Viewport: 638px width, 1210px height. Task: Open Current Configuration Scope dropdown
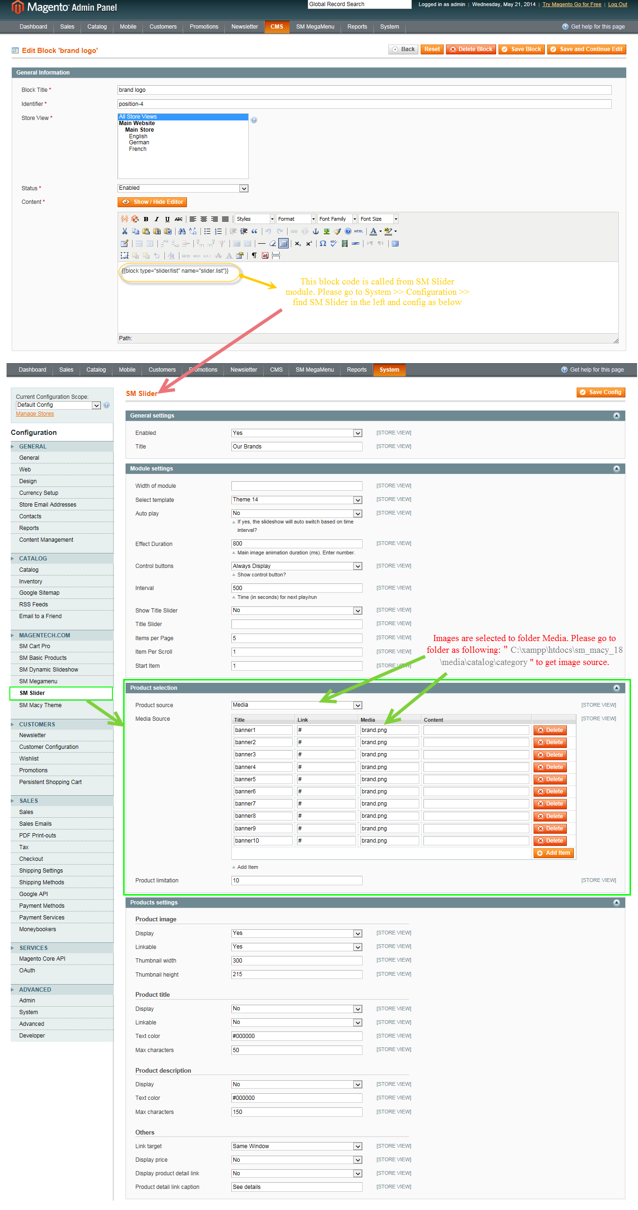pyautogui.click(x=58, y=405)
